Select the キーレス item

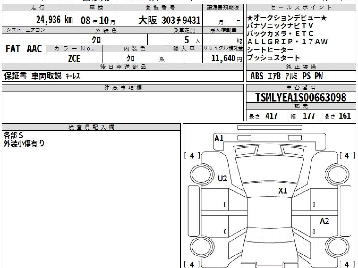pos(72,76)
